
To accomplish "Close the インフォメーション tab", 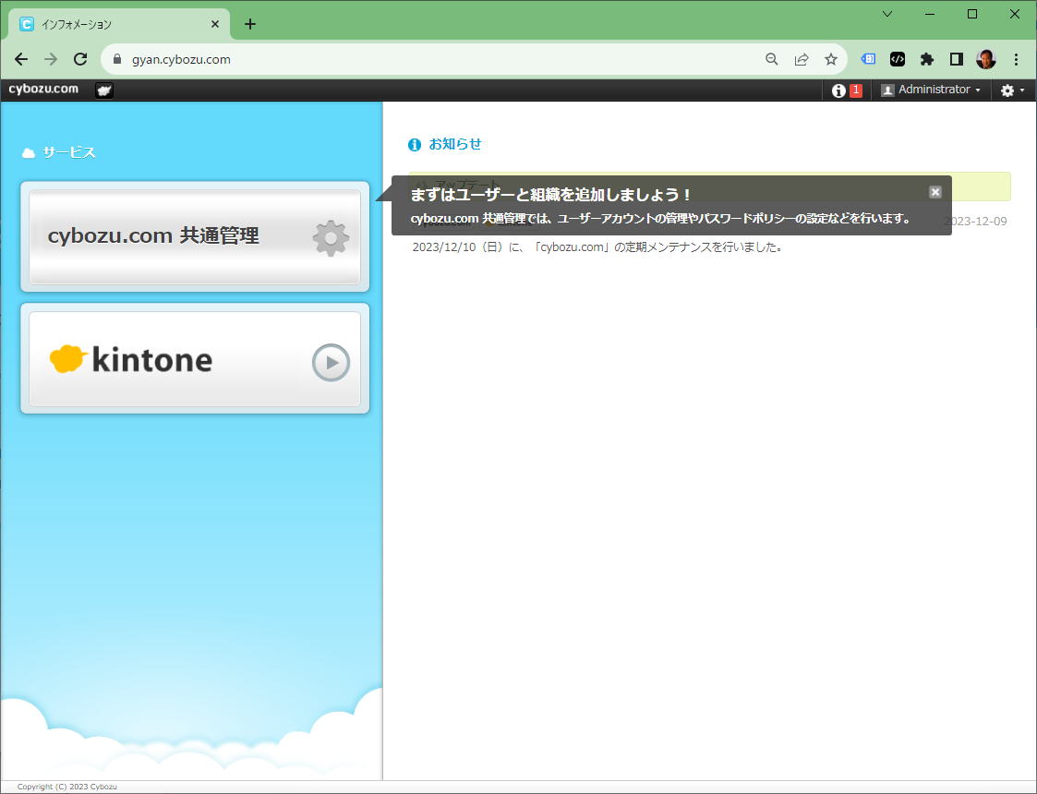I will [x=215, y=24].
